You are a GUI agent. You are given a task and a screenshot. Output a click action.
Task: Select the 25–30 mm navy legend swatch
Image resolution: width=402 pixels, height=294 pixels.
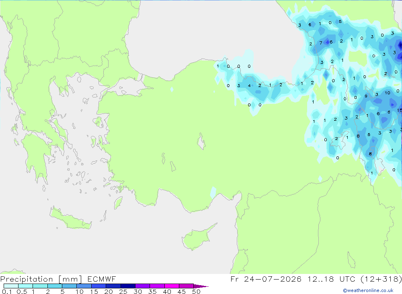point(128,286)
